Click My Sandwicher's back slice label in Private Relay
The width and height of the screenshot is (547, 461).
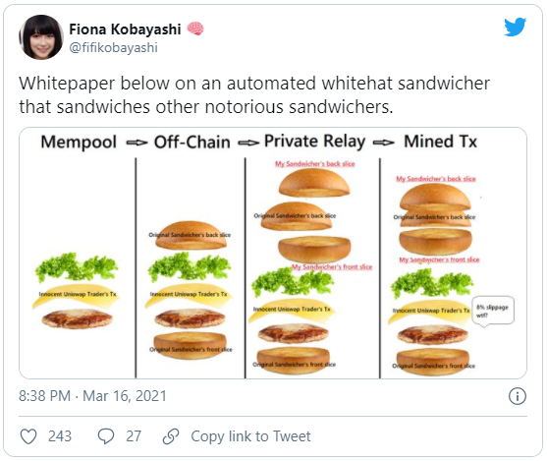click(x=314, y=164)
